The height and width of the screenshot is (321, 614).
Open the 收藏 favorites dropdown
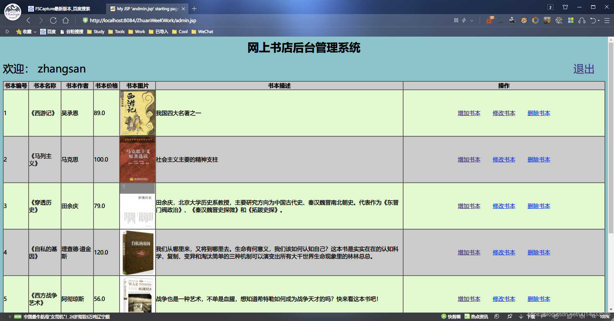[26, 32]
